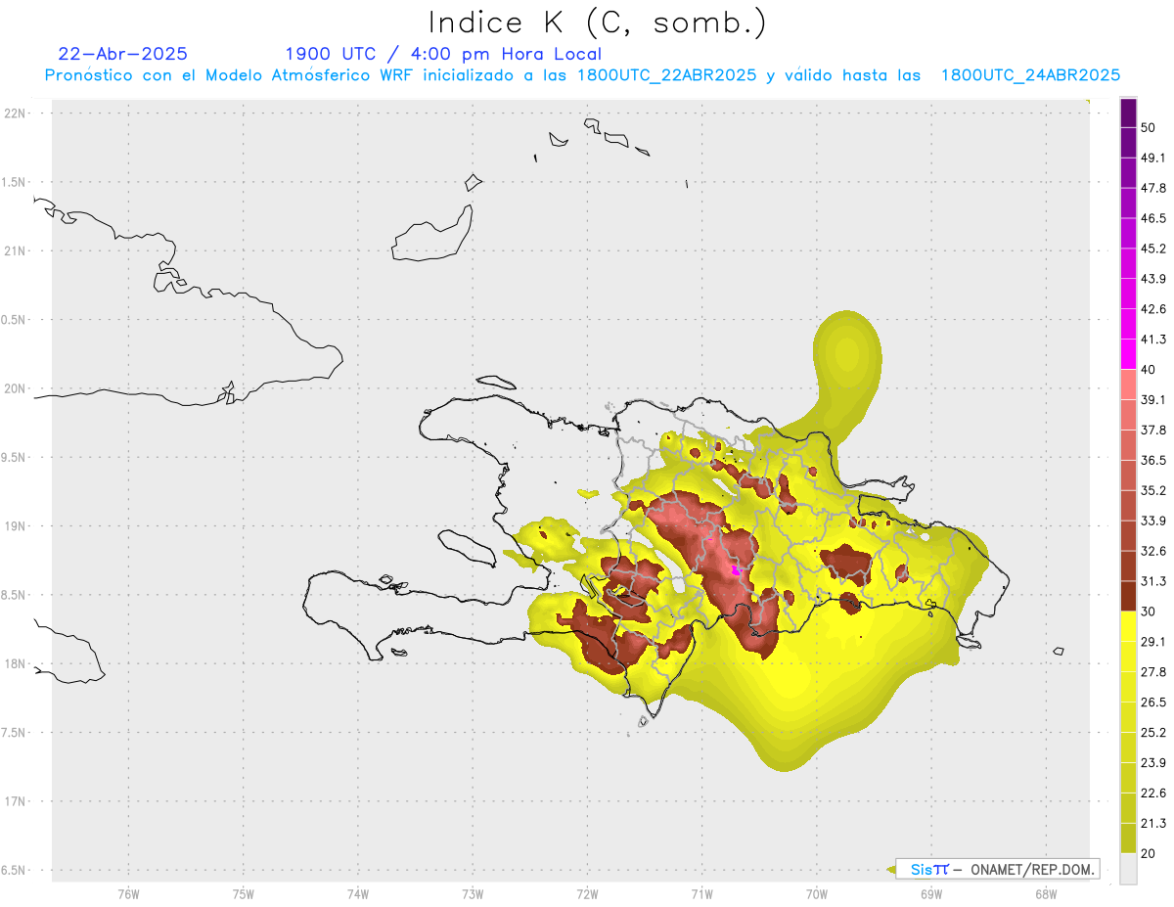Click the olive colorbar segment between 20 and 21.3

1129,838
